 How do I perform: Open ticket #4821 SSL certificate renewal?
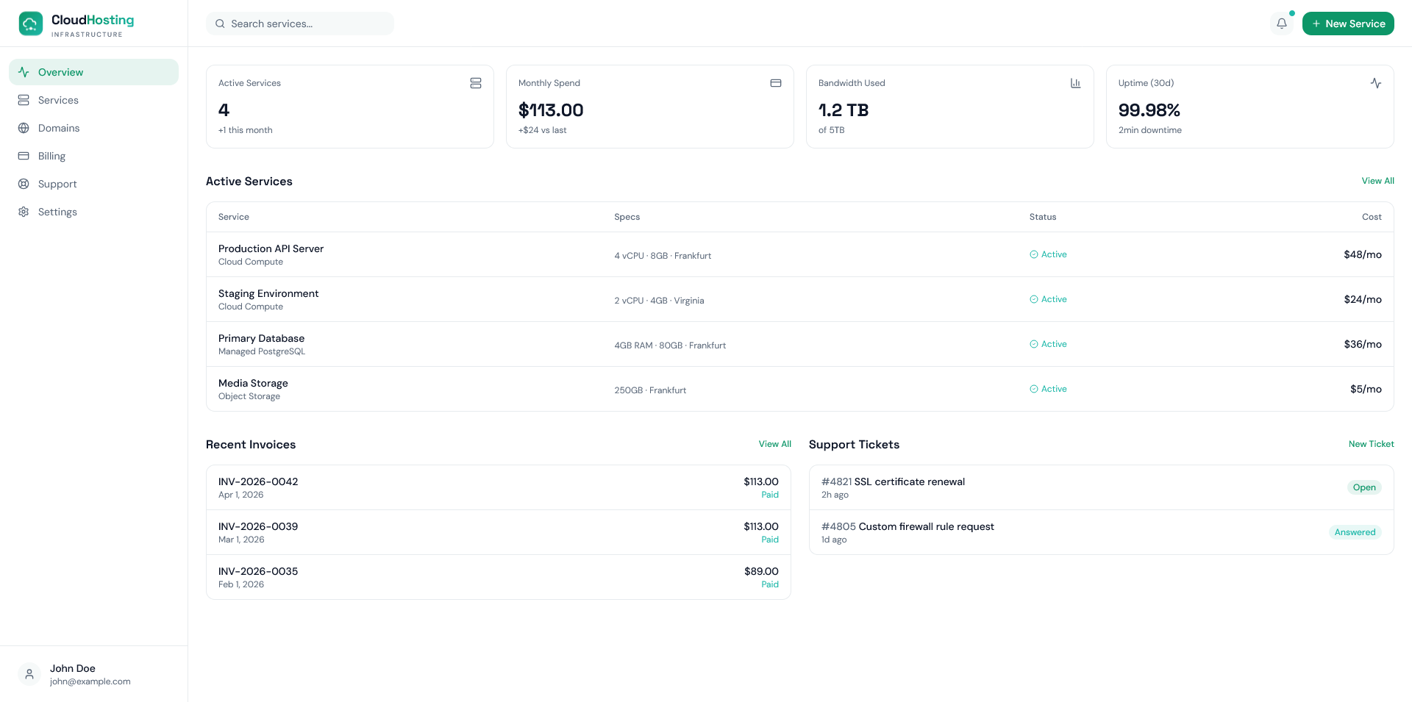pos(893,482)
